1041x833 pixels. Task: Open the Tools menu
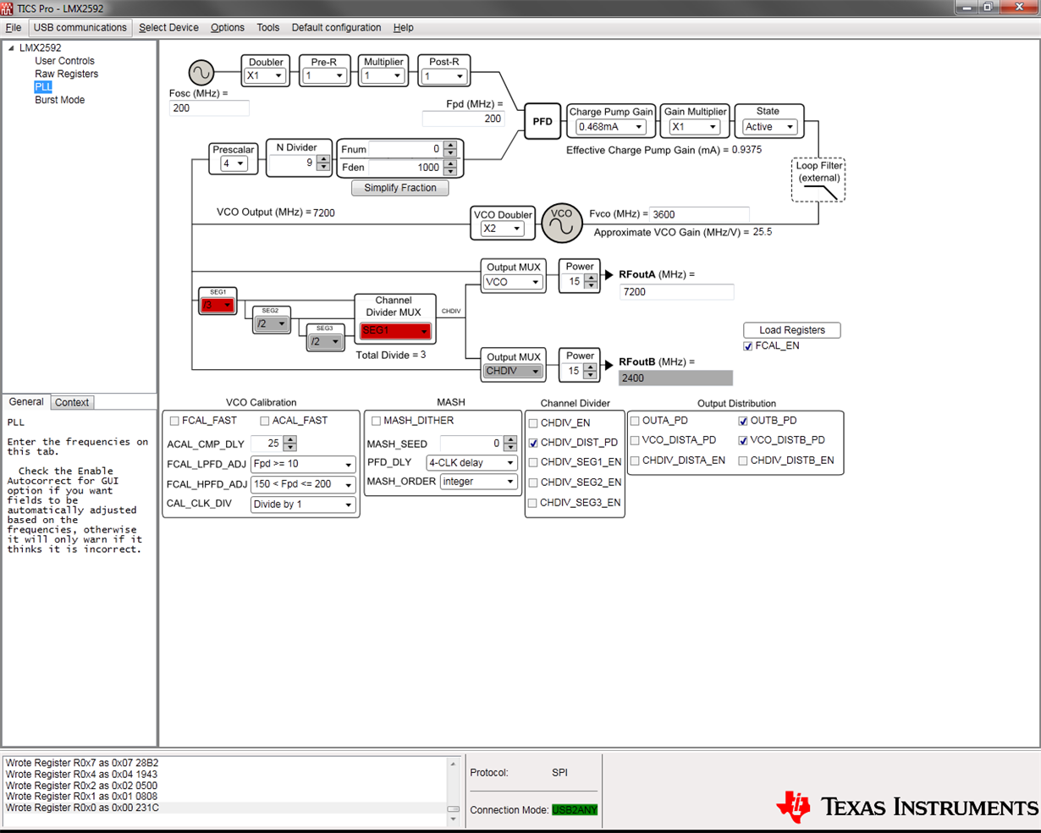click(267, 28)
